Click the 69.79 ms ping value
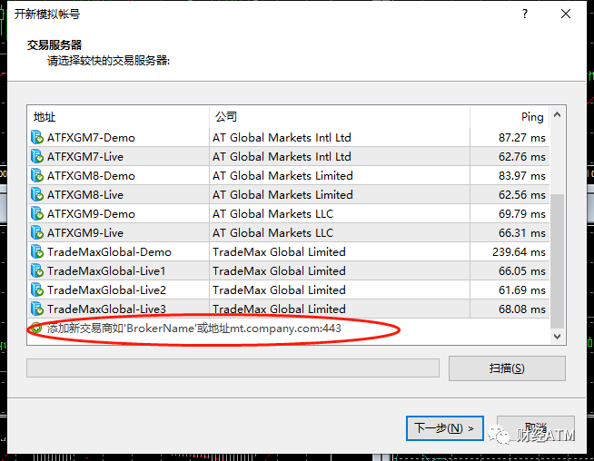 click(522, 214)
